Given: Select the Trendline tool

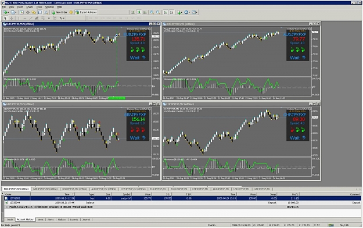Looking at the screenshot, I should (x=31, y=18).
